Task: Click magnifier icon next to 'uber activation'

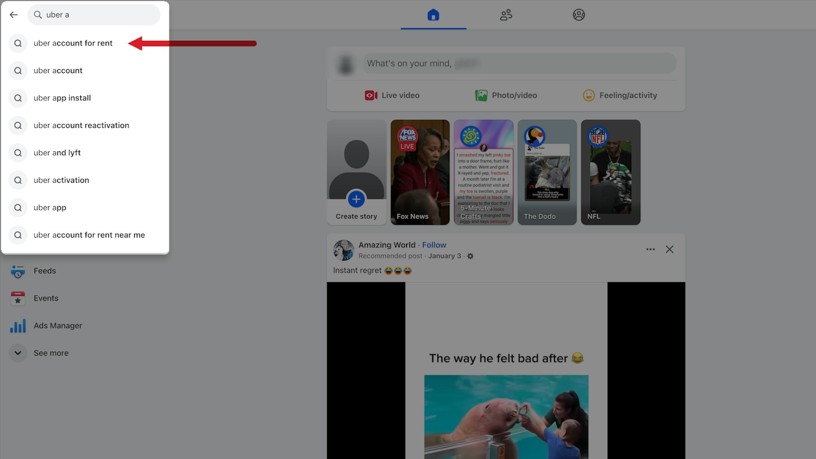Action: click(18, 180)
